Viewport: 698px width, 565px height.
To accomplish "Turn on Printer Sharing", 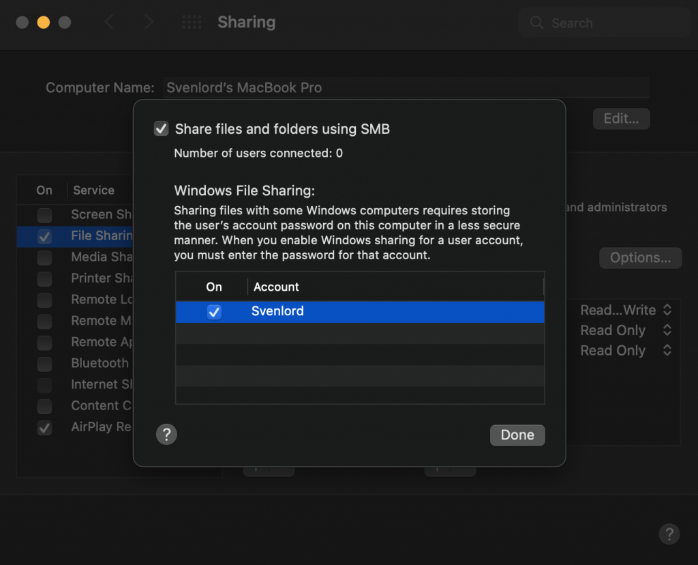I will [44, 279].
